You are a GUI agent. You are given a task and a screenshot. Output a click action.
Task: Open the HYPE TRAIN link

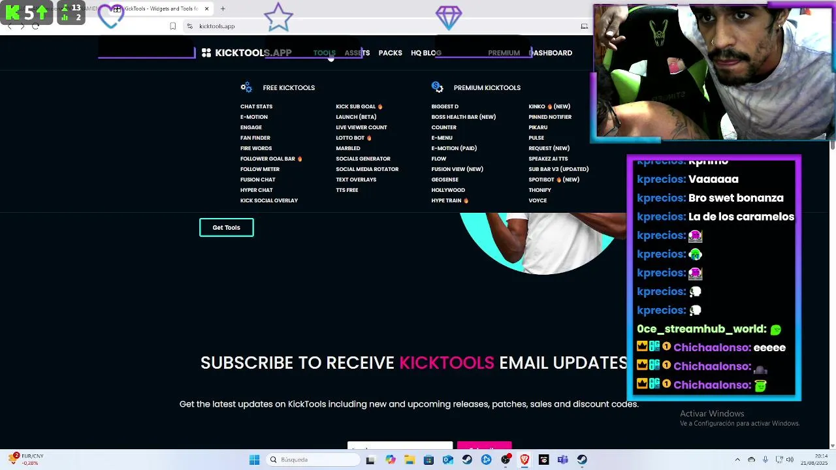(450, 200)
